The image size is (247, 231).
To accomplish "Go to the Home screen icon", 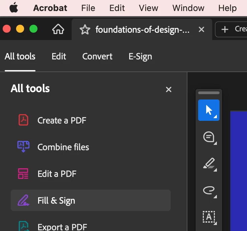I will (58, 29).
